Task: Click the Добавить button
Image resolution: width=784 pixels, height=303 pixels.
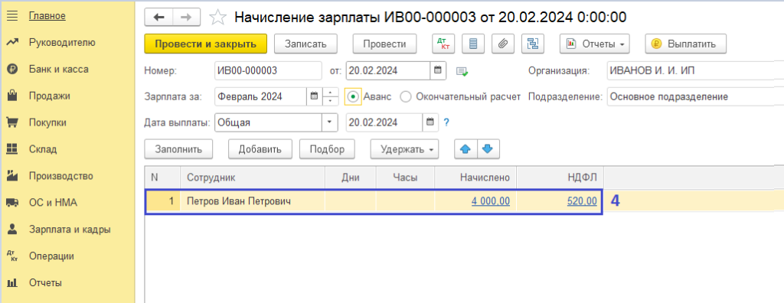Action: click(x=260, y=149)
